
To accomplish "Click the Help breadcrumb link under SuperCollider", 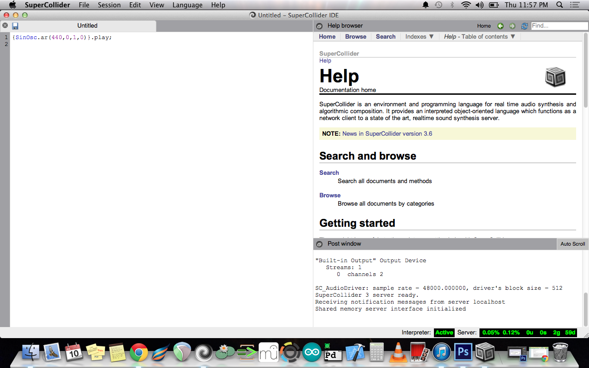I will 325,61.
